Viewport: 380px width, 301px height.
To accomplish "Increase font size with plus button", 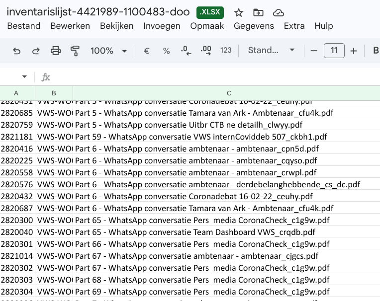I will coord(354,51).
